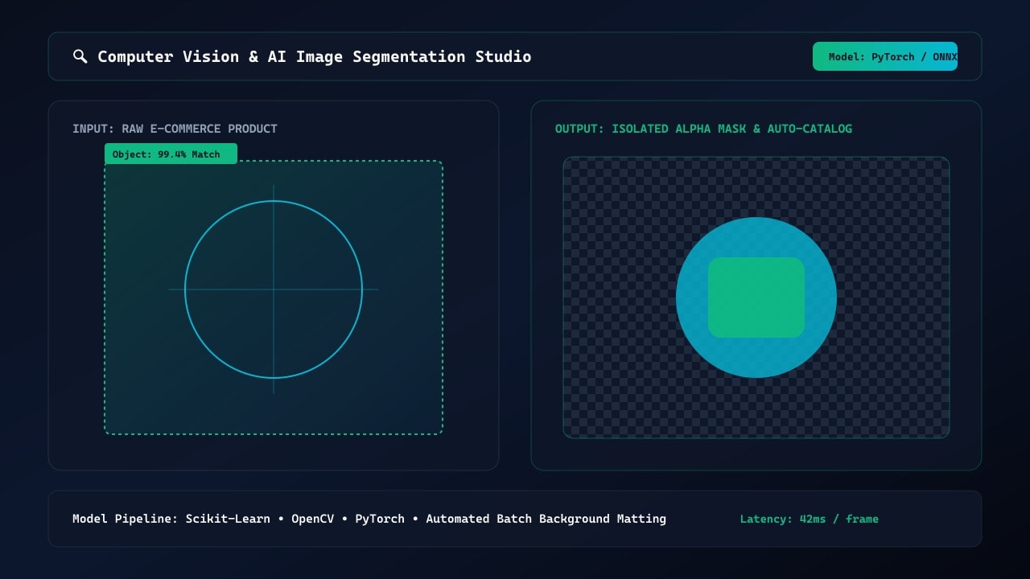This screenshot has height=579, width=1030.
Task: Select the green rounded square mask
Action: [756, 298]
